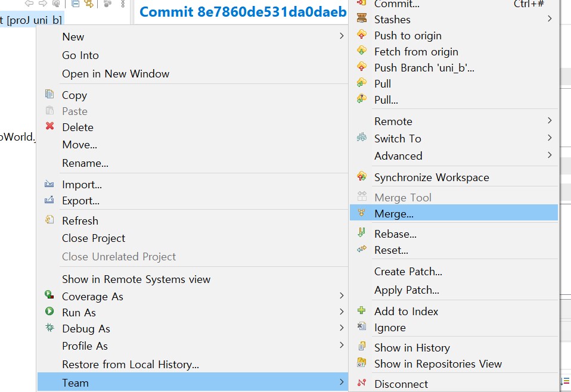Click the Link with Editor toolbar icon
The height and width of the screenshot is (392, 571).
click(x=88, y=4)
